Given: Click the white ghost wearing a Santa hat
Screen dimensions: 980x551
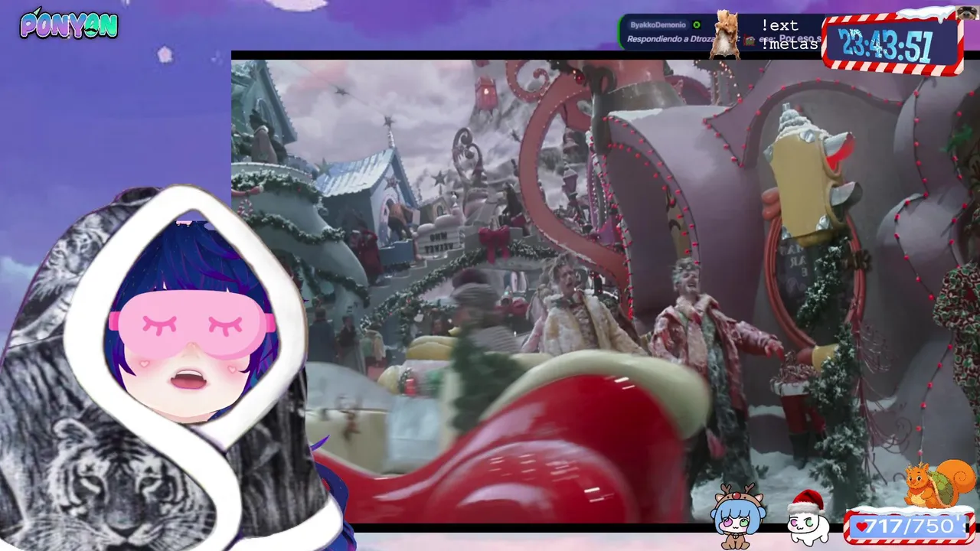Looking at the screenshot, I should click(808, 519).
